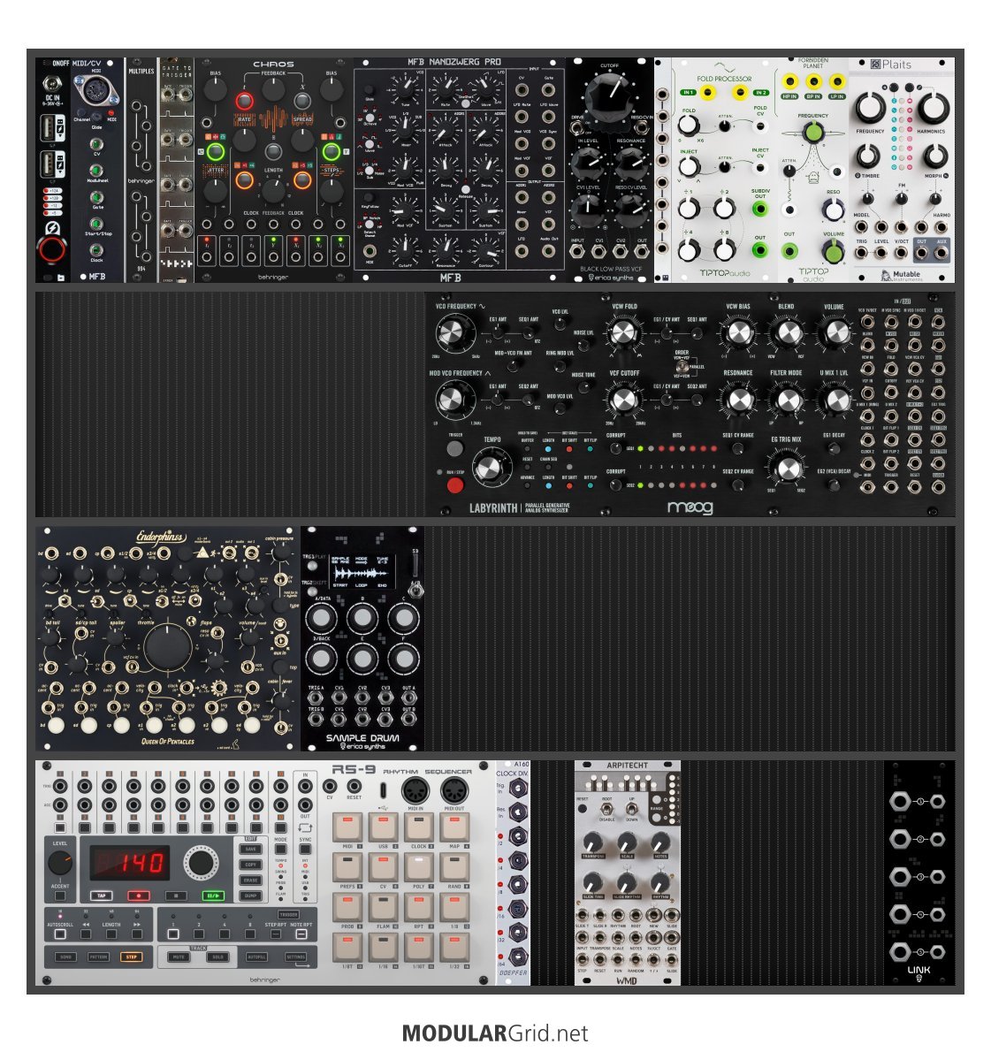Click the AUTOFILL button on RS-9
This screenshot has height=1052, width=991.
256,957
